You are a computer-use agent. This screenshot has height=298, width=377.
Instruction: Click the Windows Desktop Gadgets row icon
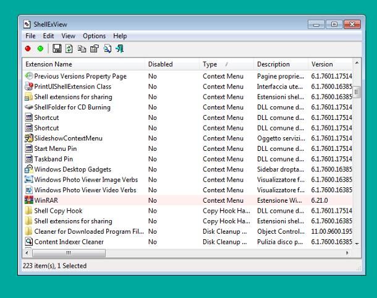pos(29,169)
